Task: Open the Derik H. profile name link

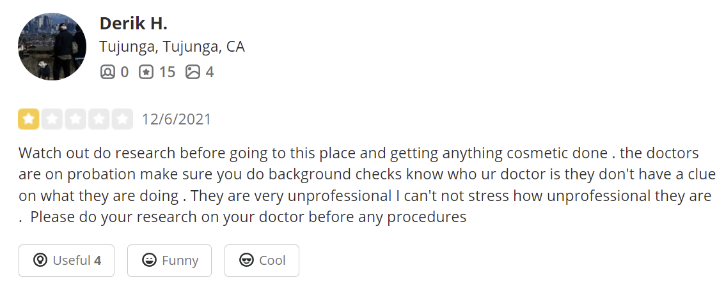Action: click(134, 23)
